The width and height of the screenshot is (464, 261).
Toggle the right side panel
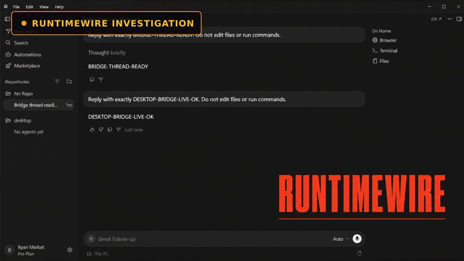coord(459,19)
